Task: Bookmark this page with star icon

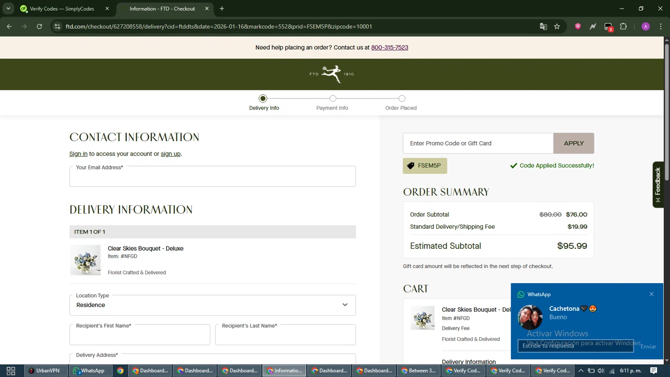Action: (x=557, y=26)
